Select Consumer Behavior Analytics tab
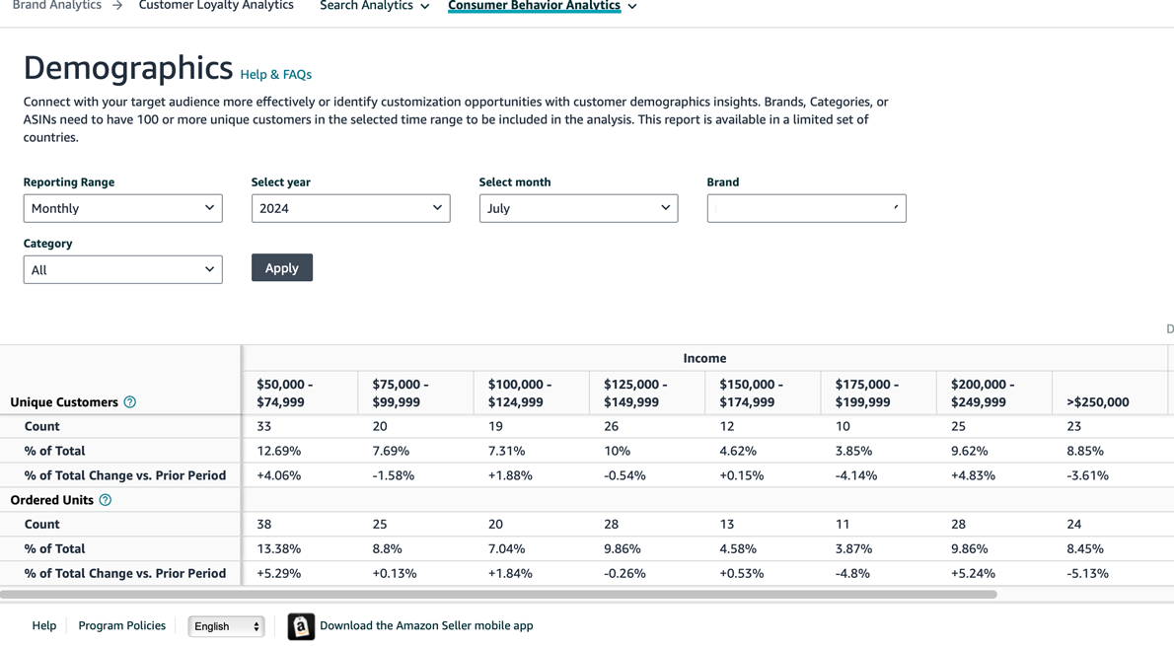Screen dimensions: 1174x646 (534, 6)
